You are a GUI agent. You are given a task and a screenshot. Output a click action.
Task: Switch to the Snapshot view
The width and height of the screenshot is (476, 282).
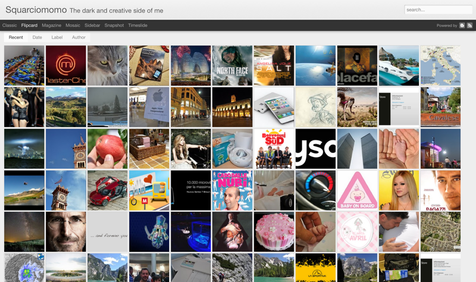pyautogui.click(x=114, y=26)
